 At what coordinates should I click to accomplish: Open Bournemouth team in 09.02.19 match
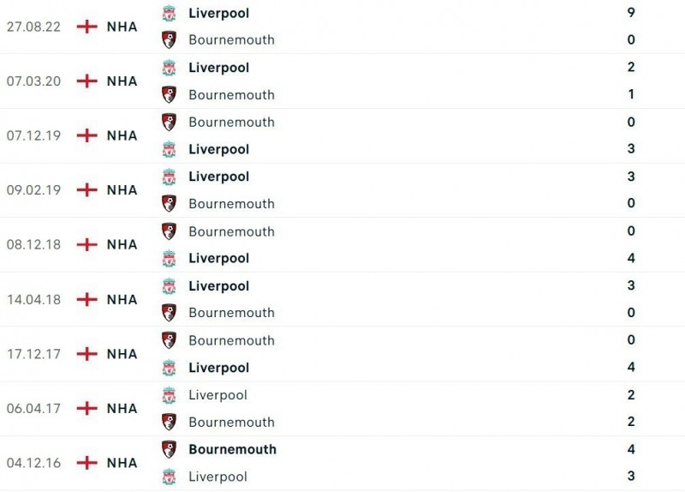click(x=231, y=204)
